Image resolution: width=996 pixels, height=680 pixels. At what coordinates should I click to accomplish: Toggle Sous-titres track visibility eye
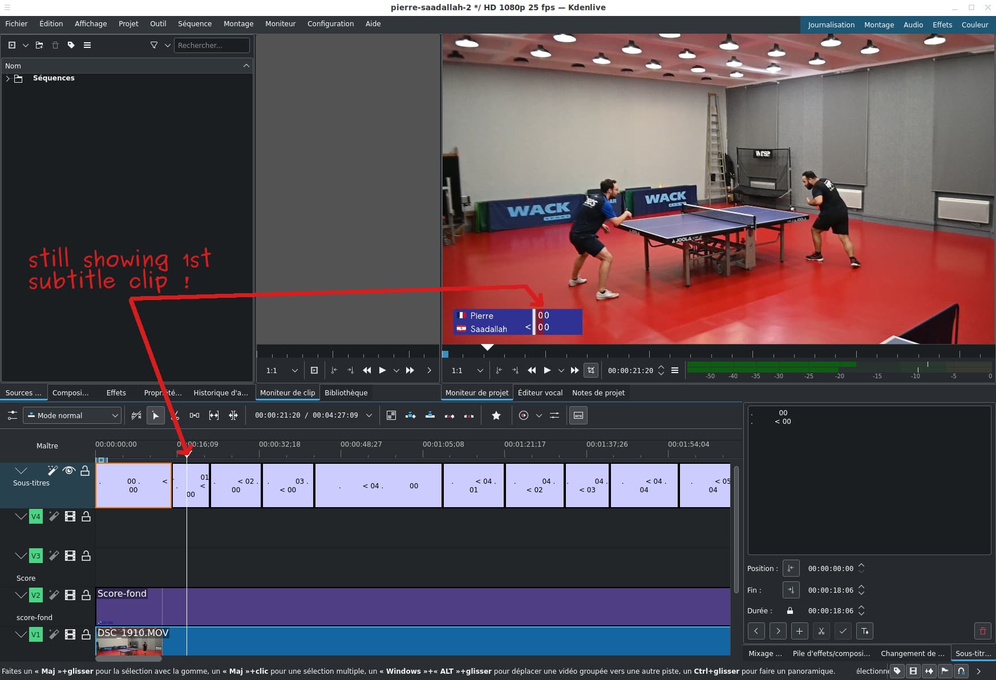click(69, 471)
